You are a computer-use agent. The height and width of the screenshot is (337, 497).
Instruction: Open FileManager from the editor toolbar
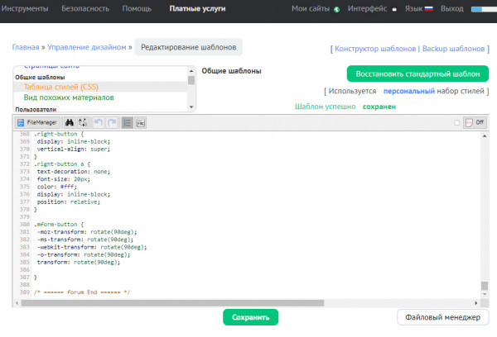(36, 122)
